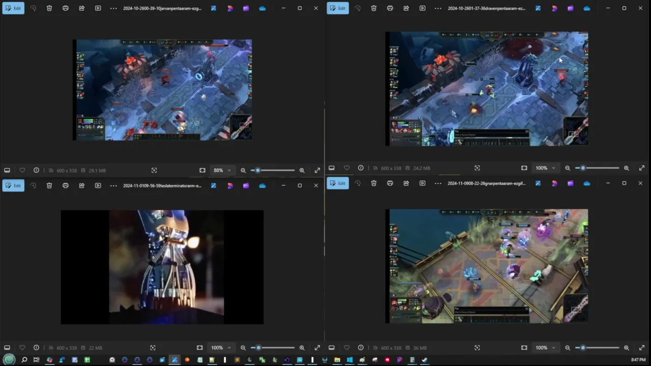Image resolution: width=651 pixels, height=366 pixels.
Task: Click Edit in the tesla terminator window
Action: click(13, 186)
